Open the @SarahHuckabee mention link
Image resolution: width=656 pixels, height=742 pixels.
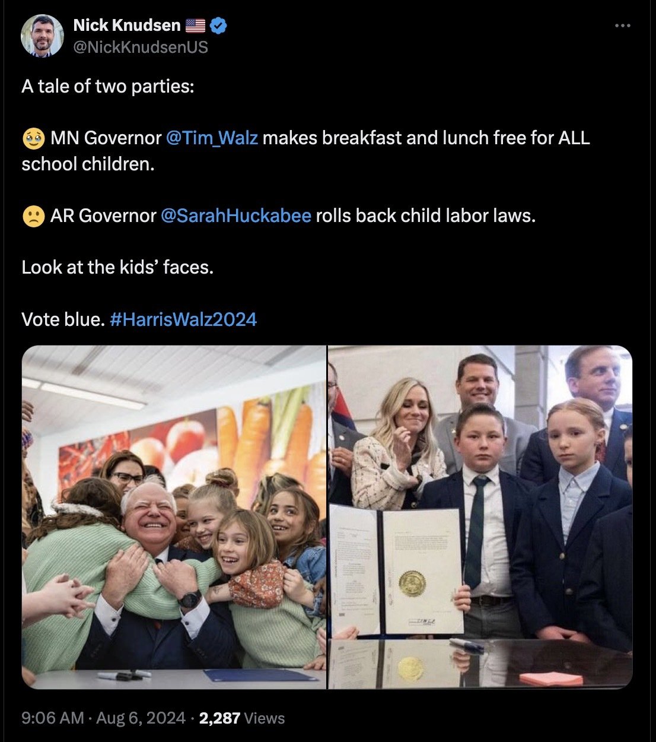236,215
